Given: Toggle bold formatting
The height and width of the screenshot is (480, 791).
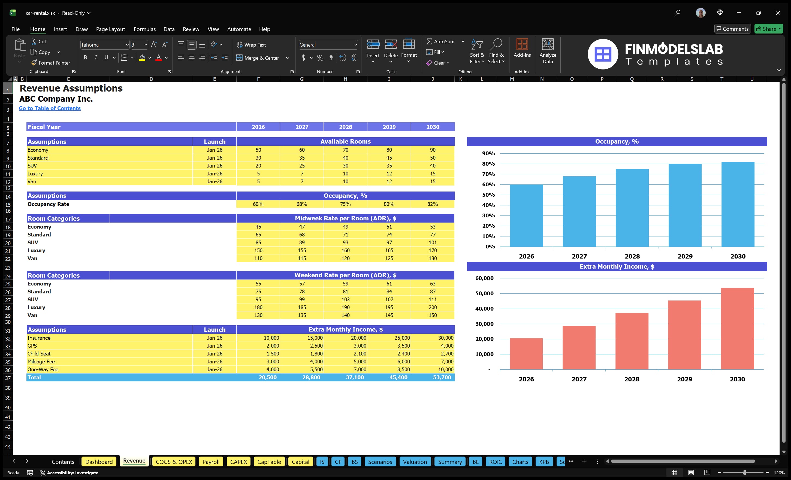Looking at the screenshot, I should tap(85, 58).
